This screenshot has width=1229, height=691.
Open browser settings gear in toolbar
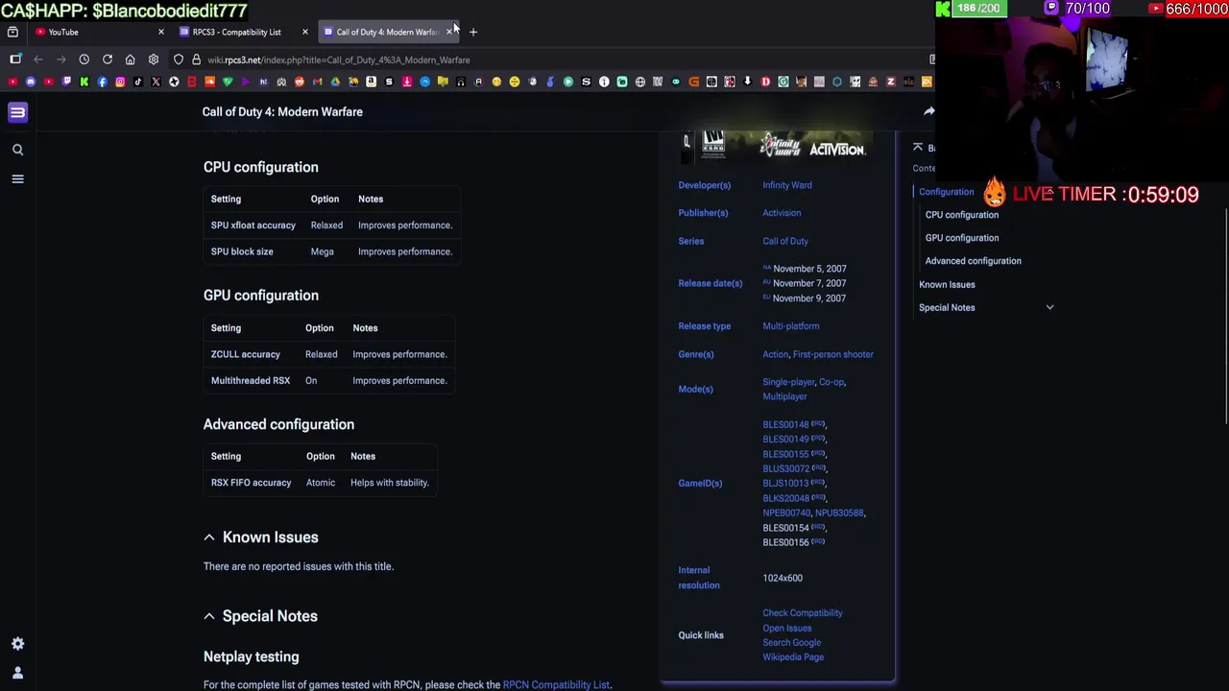pos(154,60)
